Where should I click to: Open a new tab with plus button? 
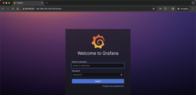click(x=47, y=3)
